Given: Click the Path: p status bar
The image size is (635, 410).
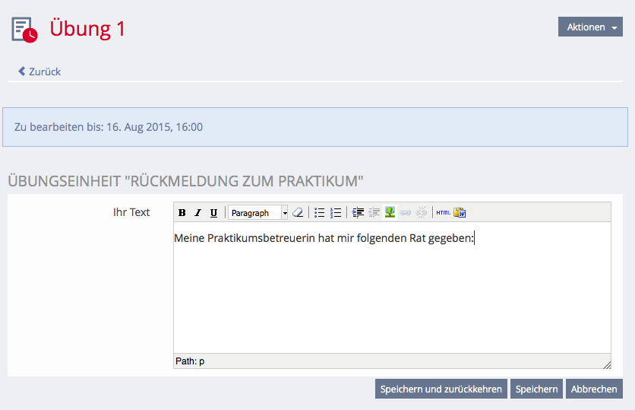Looking at the screenshot, I should 392,361.
